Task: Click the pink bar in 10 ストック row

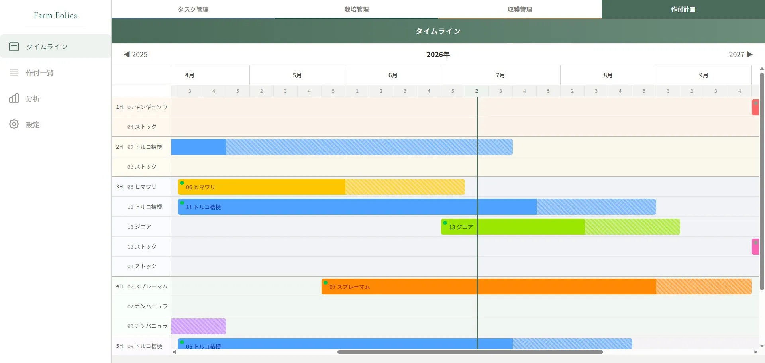Action: coord(755,247)
